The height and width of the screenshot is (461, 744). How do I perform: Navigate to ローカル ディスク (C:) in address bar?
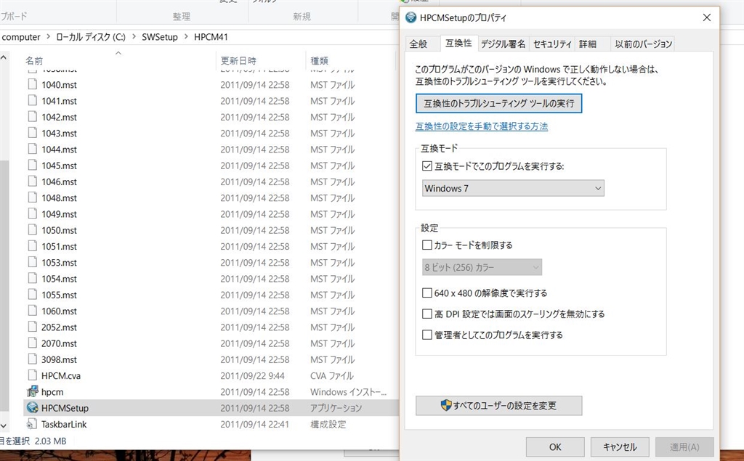coord(91,36)
